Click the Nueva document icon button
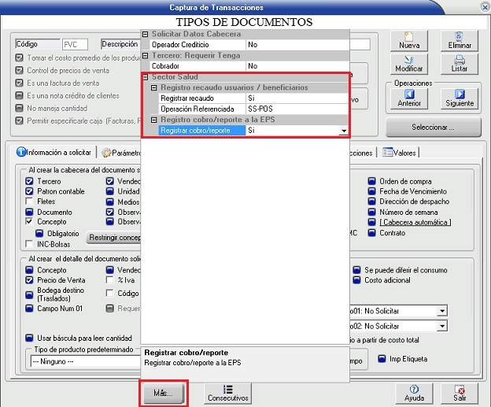 409,41
